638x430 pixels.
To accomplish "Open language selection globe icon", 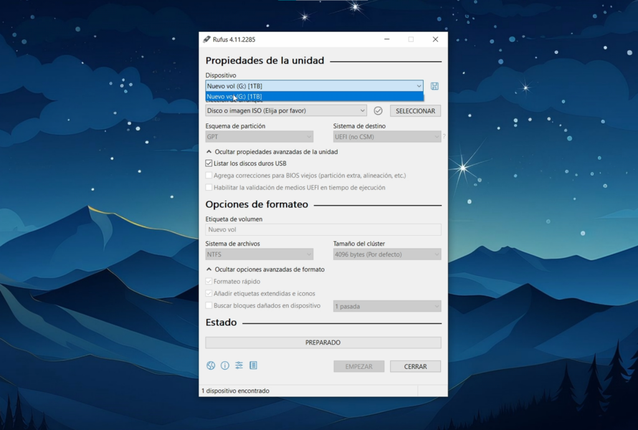I will tap(211, 366).
